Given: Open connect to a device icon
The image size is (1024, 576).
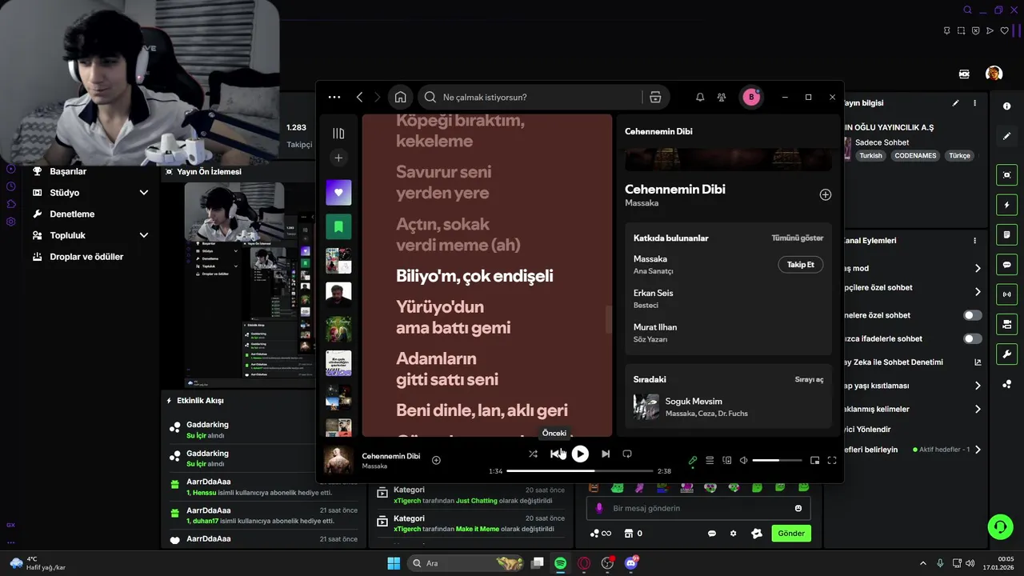Looking at the screenshot, I should (x=727, y=460).
